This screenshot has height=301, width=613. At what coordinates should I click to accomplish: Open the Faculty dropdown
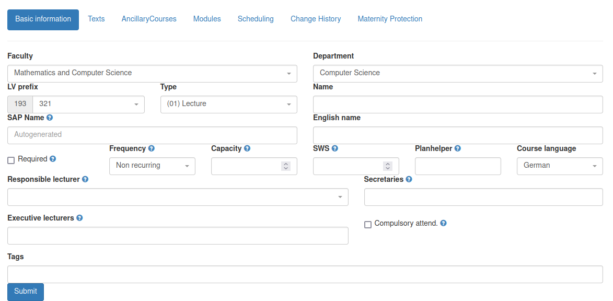152,74
